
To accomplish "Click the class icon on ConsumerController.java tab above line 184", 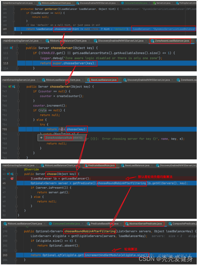I will coord(122,3).
